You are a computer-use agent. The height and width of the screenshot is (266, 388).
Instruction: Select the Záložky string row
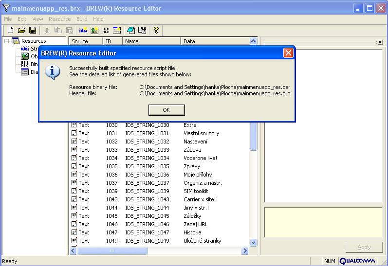[x=158, y=216]
